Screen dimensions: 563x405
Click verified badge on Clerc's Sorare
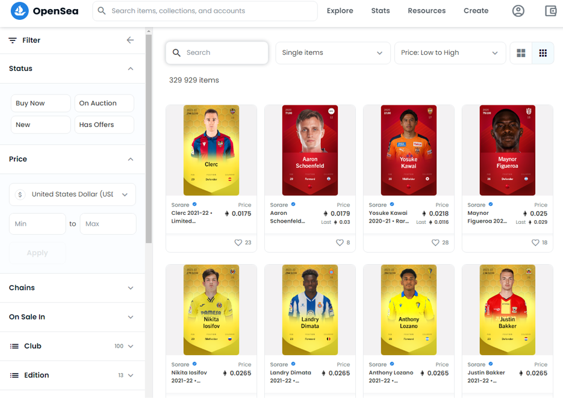(x=194, y=205)
